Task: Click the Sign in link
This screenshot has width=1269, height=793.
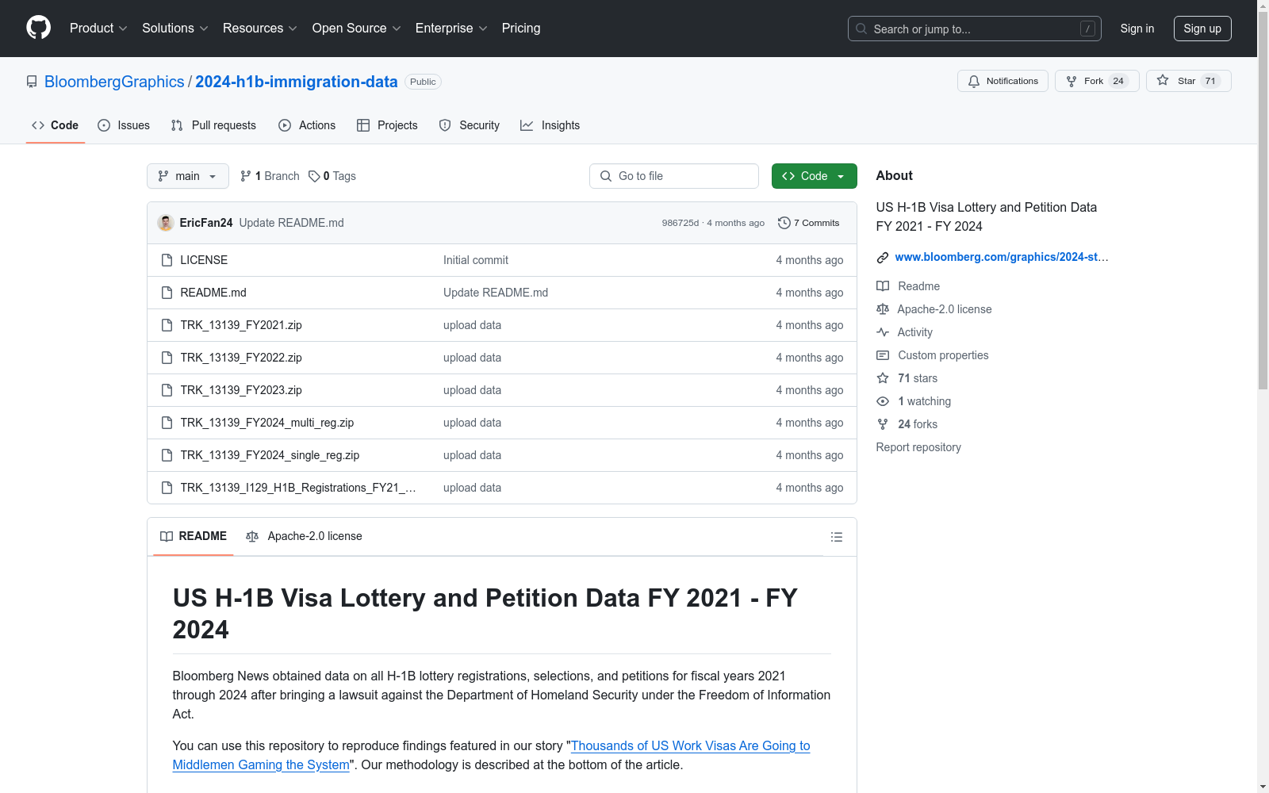Action: [x=1137, y=29]
